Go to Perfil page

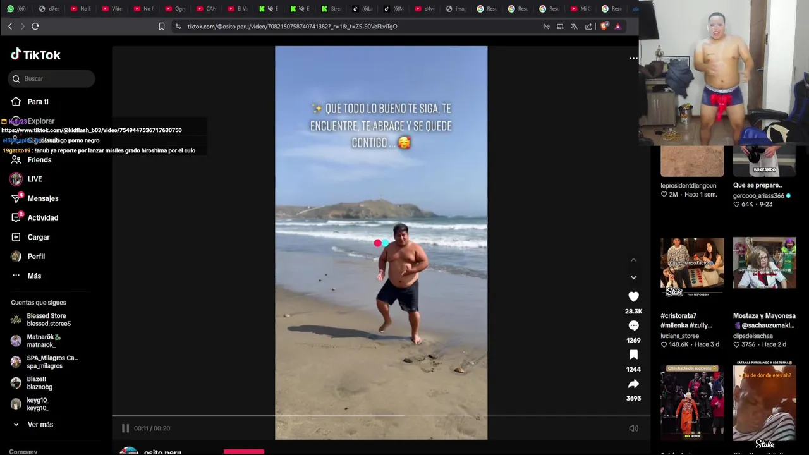tap(36, 257)
